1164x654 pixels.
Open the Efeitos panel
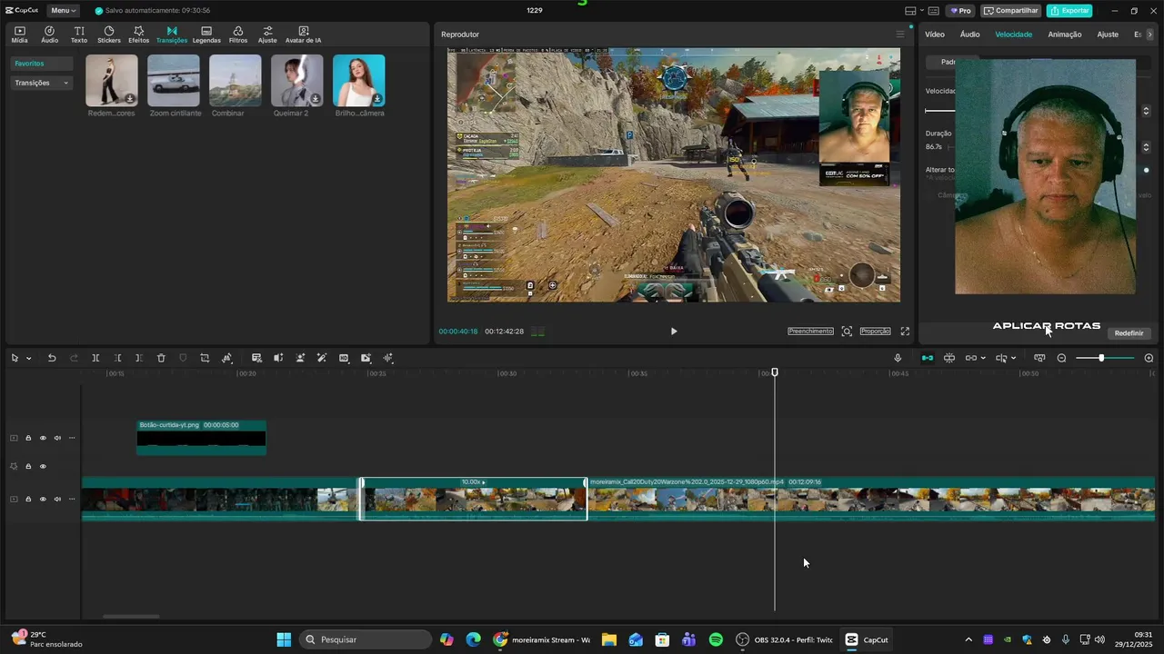(138, 35)
